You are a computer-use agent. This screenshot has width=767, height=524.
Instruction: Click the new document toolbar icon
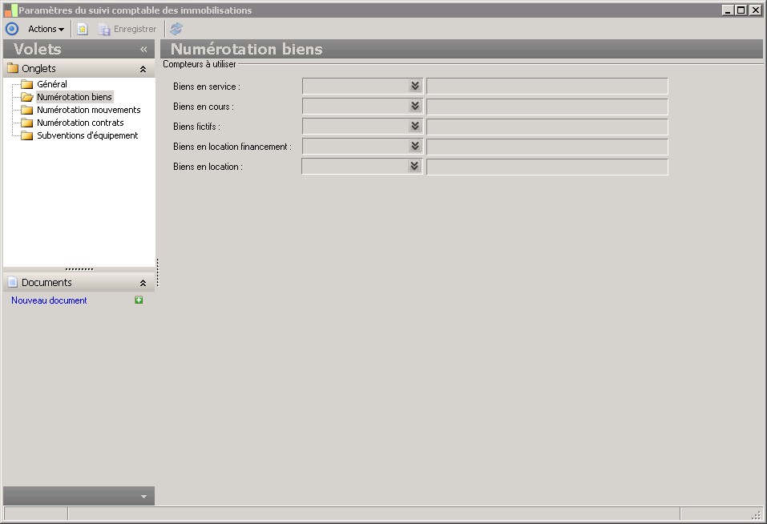pyautogui.click(x=83, y=30)
